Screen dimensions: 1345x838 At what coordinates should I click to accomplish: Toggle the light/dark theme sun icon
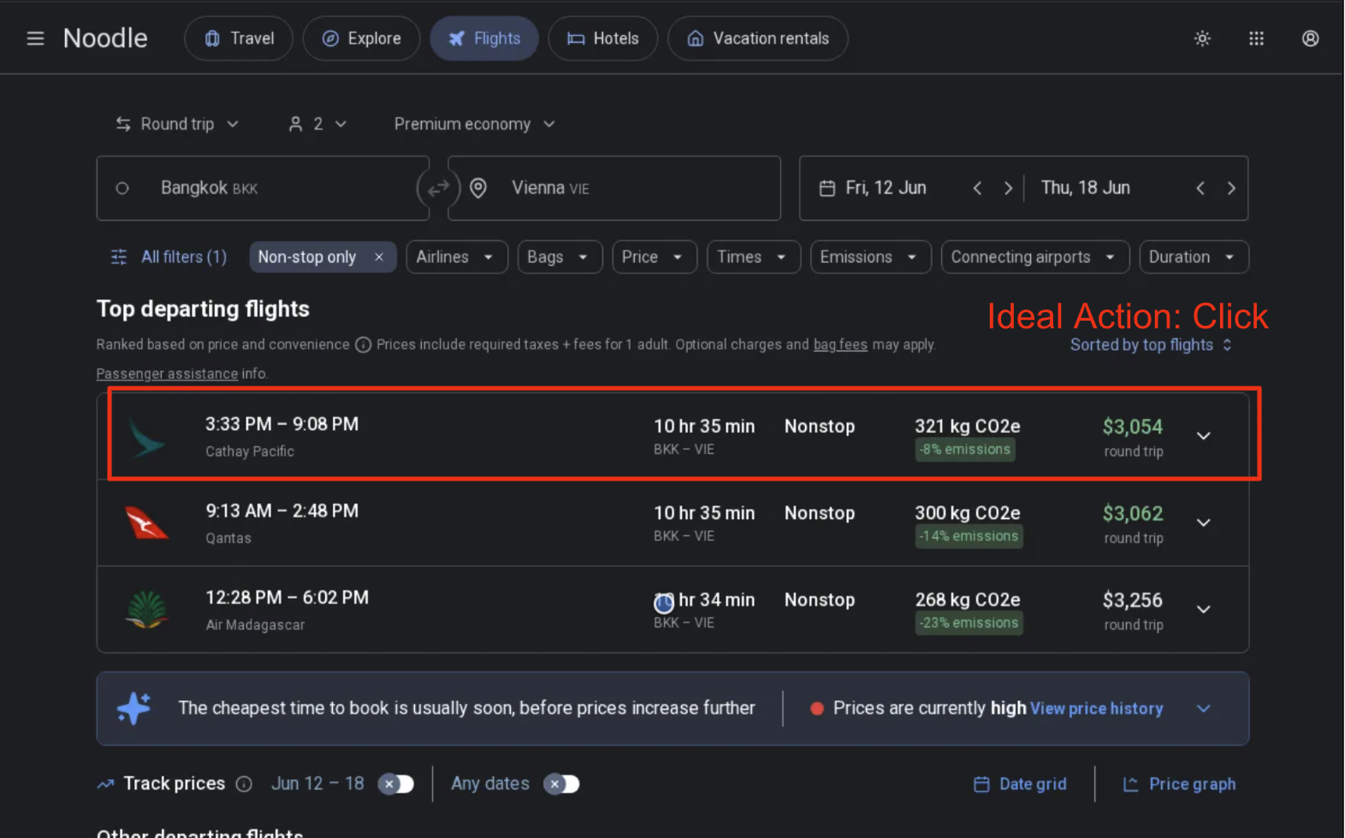click(x=1202, y=38)
